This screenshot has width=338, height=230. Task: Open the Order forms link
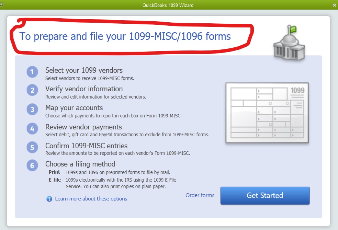[200, 195]
